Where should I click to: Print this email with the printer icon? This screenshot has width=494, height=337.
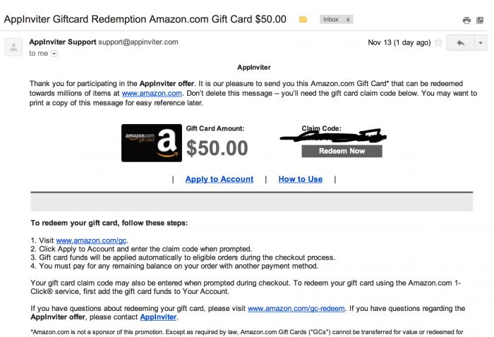click(466, 20)
